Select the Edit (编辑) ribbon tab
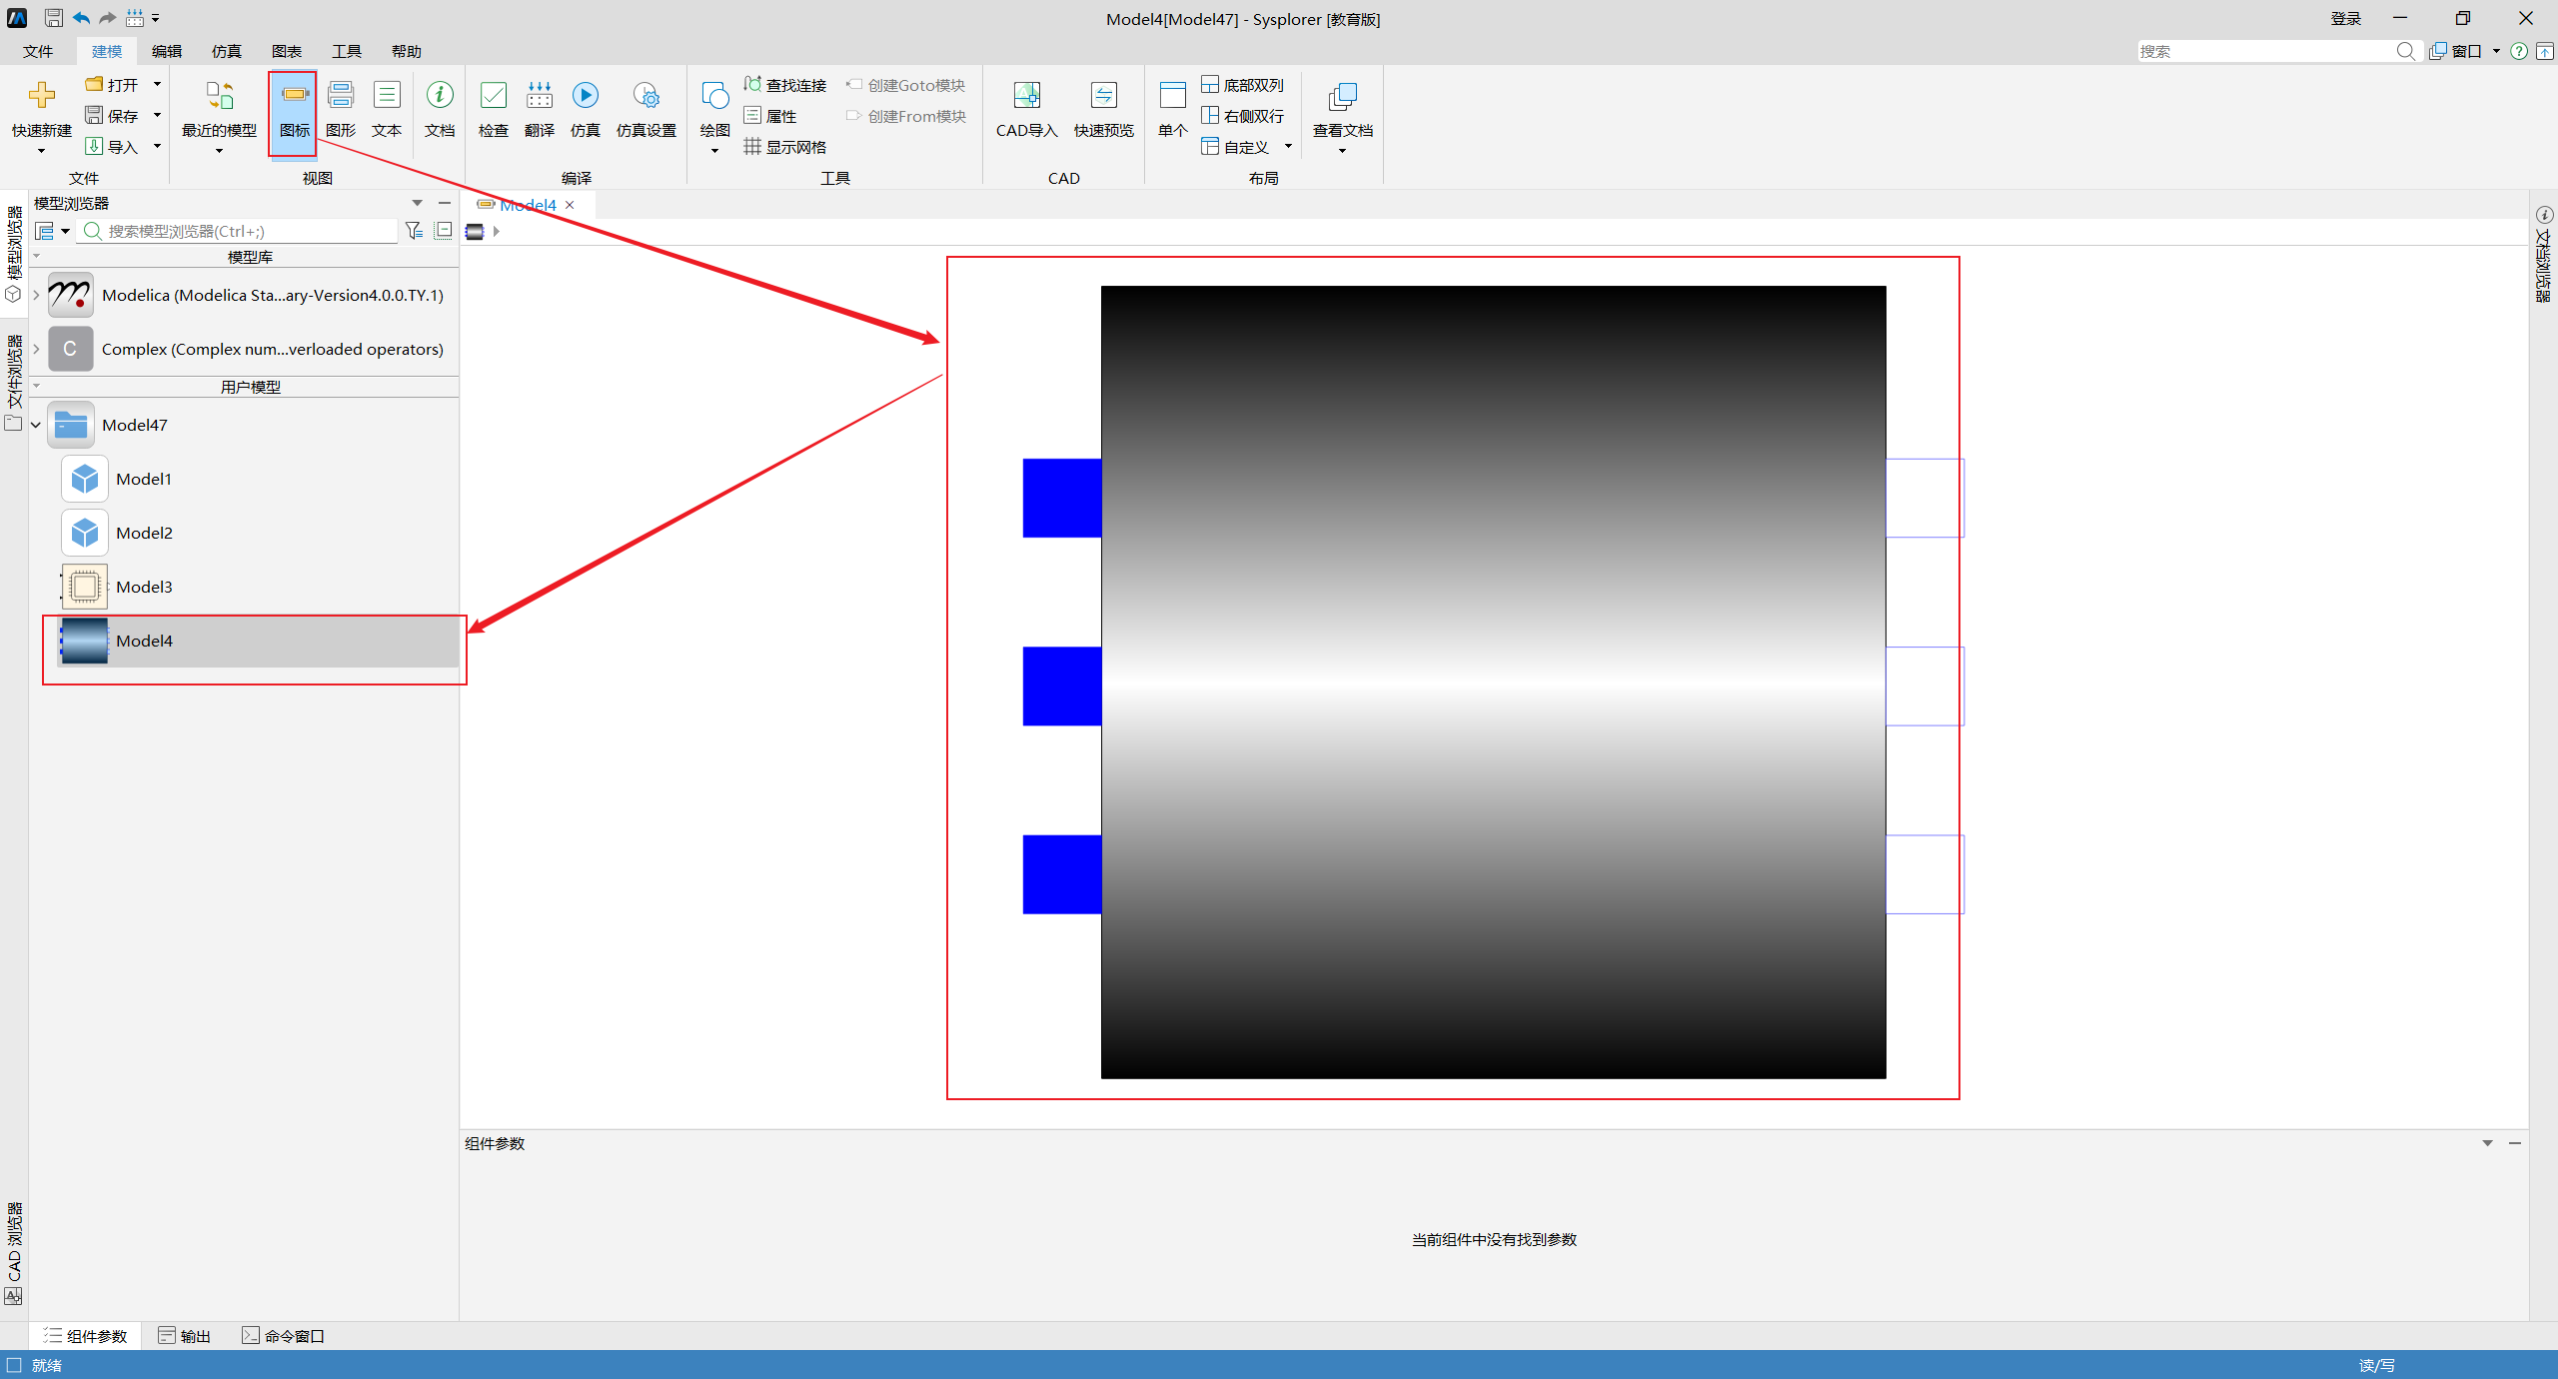 tap(167, 51)
